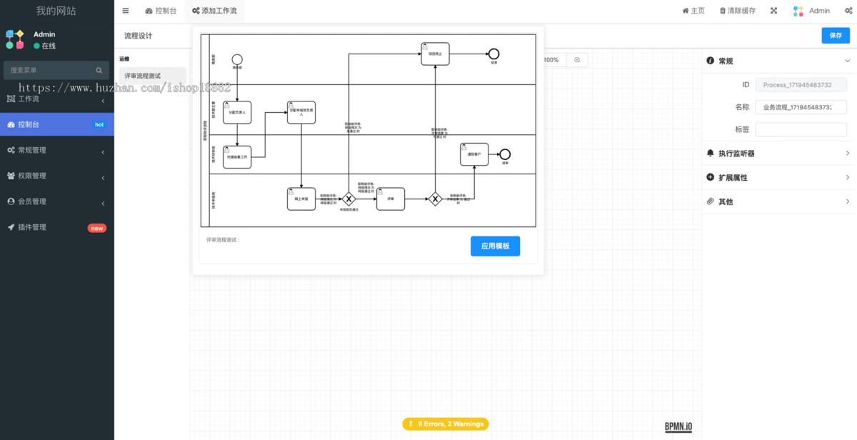The width and height of the screenshot is (857, 440).
Task: Click the 应用模板 button
Action: pos(495,246)
